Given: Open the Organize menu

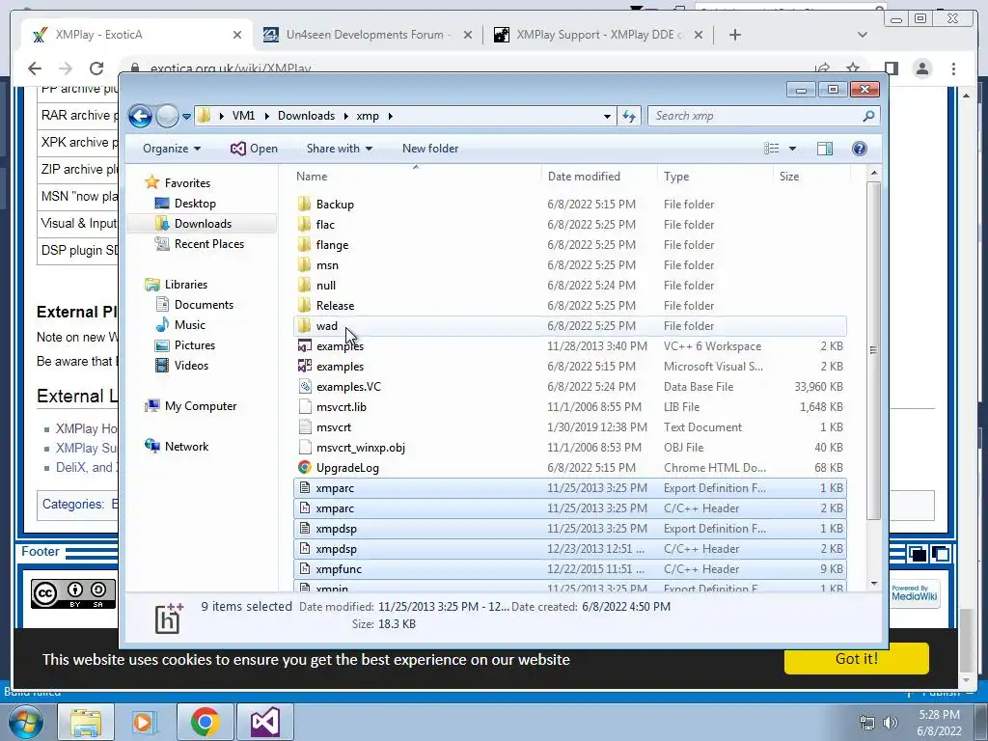Looking at the screenshot, I should (172, 149).
